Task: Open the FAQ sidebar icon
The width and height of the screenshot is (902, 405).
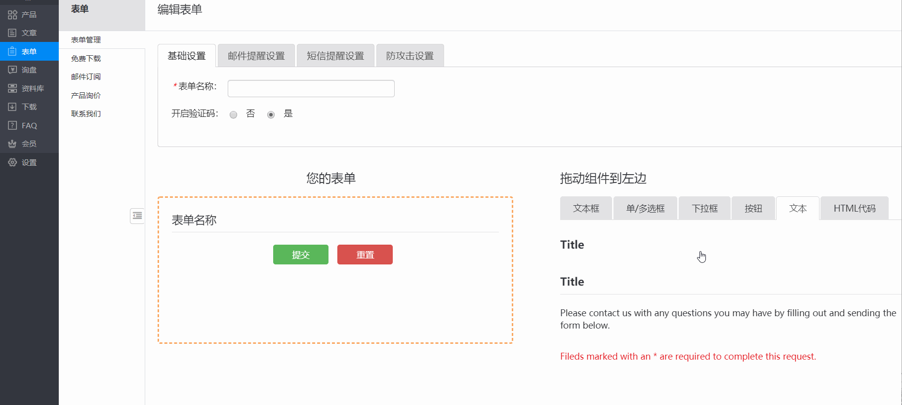Action: point(12,125)
